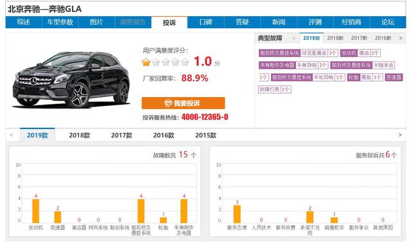Click the hotline number 4006-12365-0
411x244 pixels.
pyautogui.click(x=205, y=117)
